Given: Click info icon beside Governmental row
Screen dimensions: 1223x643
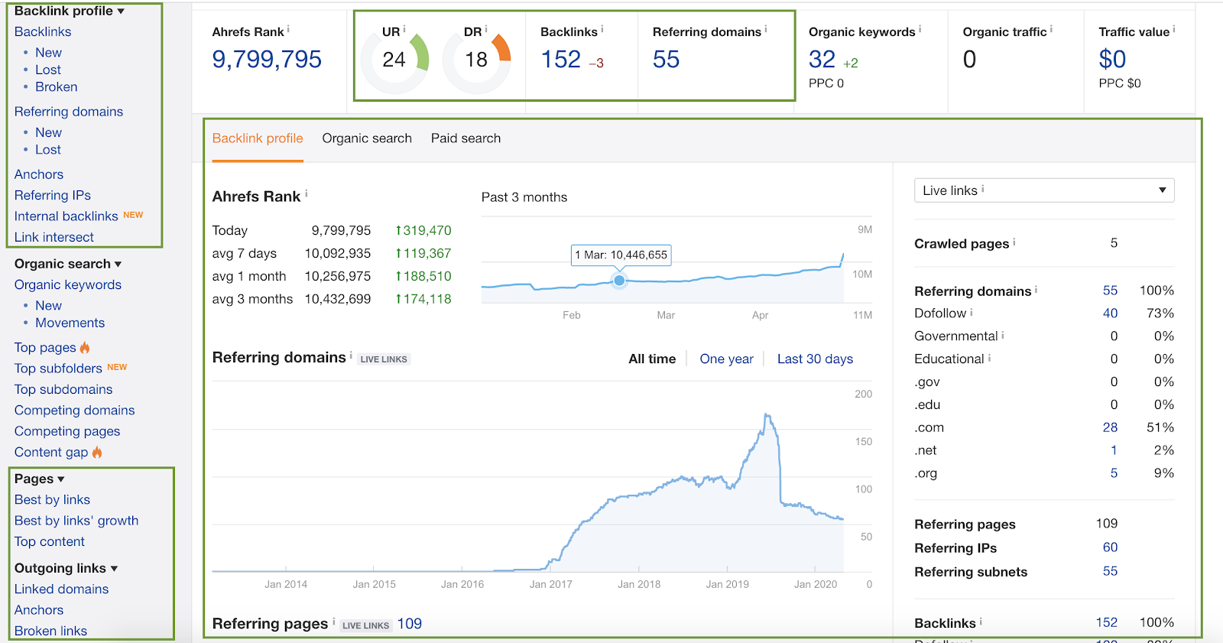Looking at the screenshot, I should (1003, 335).
